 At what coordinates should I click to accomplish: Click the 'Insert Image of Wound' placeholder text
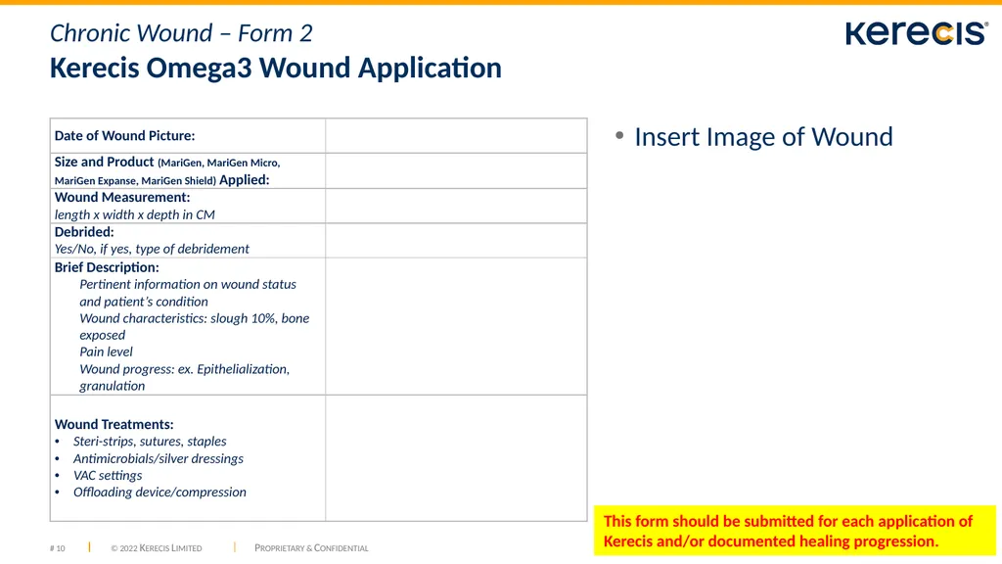tap(763, 137)
